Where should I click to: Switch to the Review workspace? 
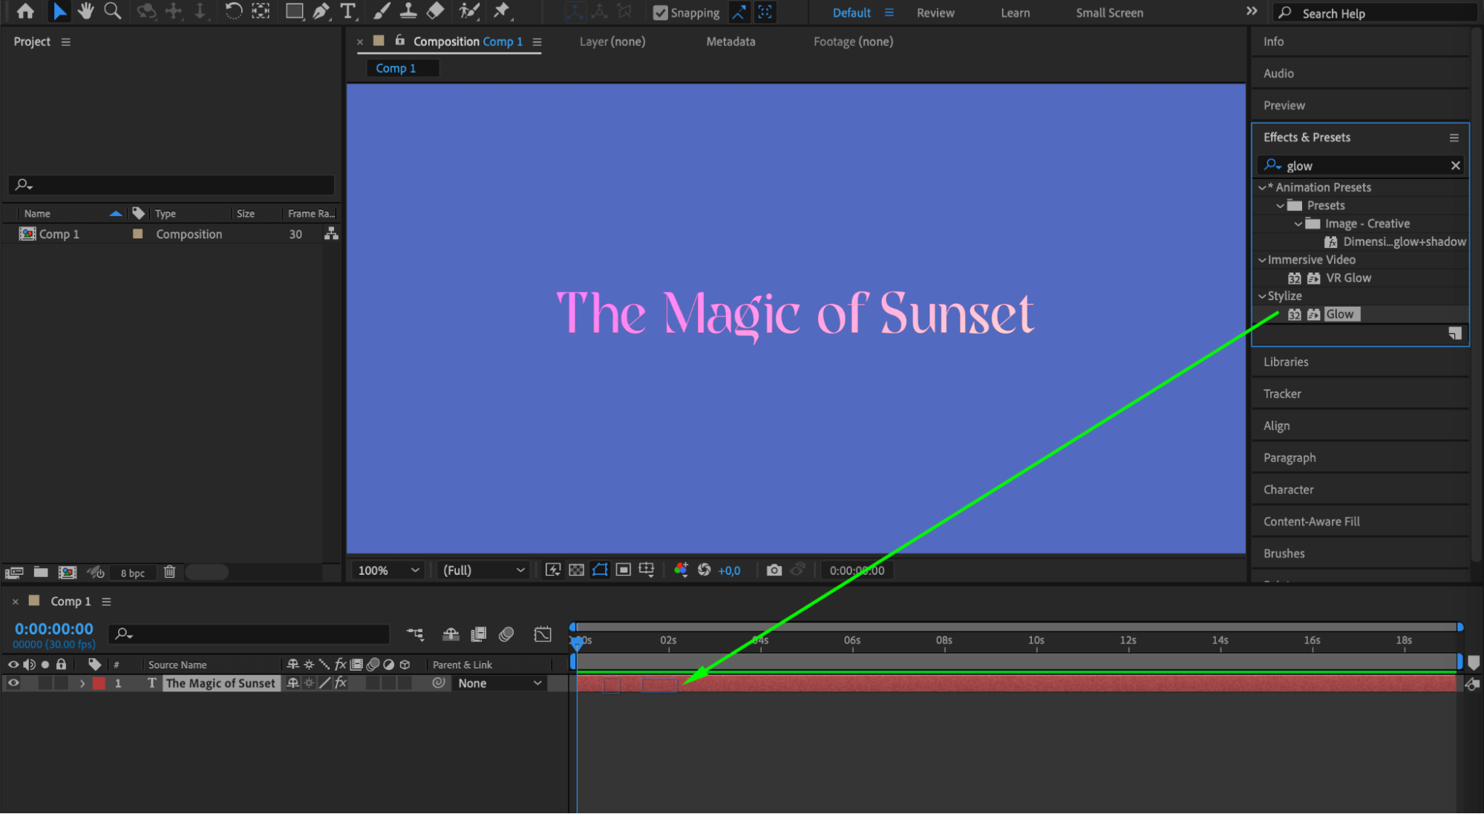pos(935,13)
